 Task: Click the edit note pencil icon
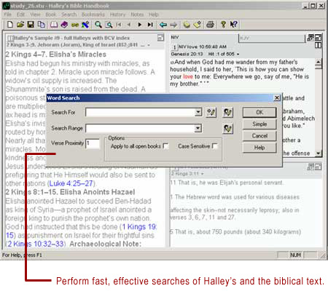(x=198, y=25)
